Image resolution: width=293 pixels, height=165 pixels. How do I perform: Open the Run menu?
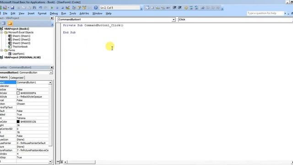(64, 13)
